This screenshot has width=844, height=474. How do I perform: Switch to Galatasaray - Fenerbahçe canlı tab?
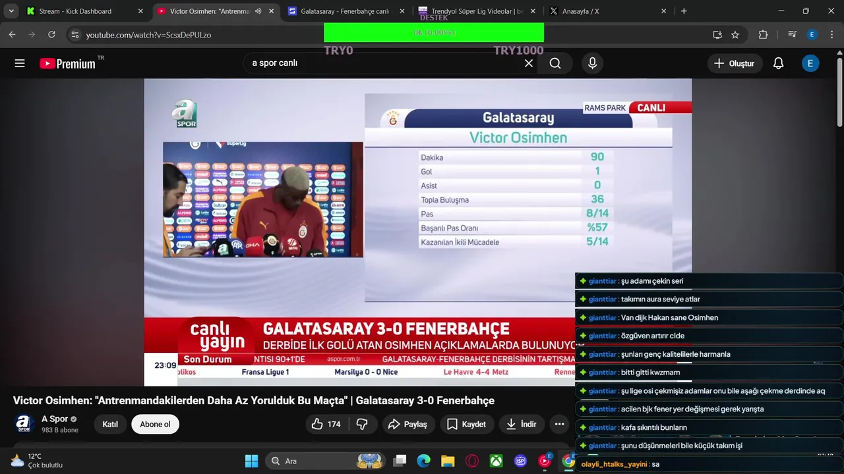tap(345, 11)
